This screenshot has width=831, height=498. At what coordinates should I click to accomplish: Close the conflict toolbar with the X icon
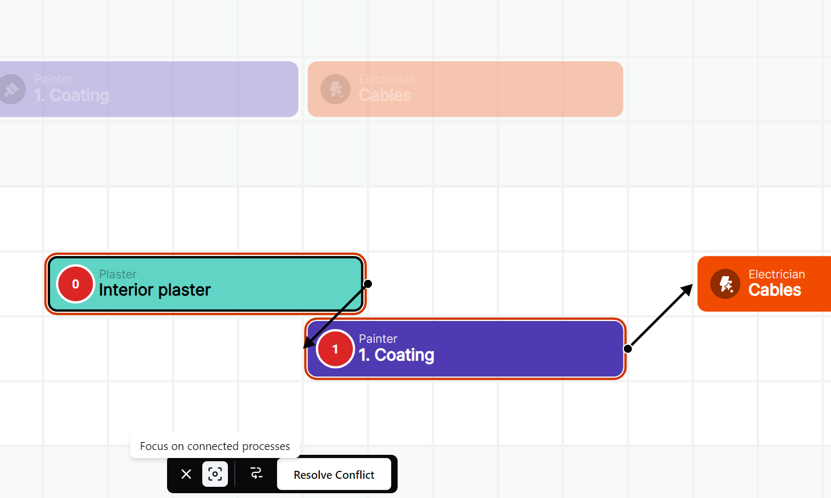(x=186, y=474)
